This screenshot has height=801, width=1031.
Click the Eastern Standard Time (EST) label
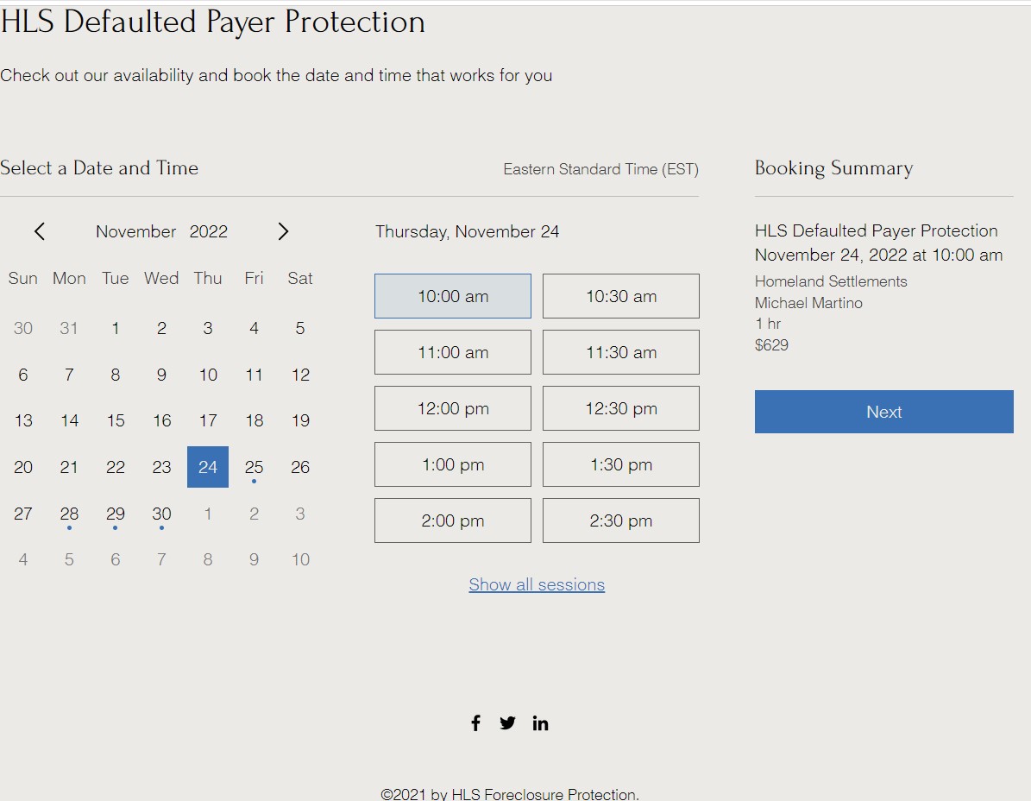tap(600, 169)
